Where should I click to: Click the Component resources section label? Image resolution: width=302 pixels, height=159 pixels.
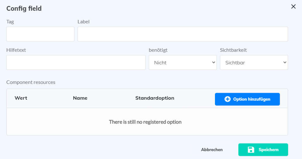31,82
